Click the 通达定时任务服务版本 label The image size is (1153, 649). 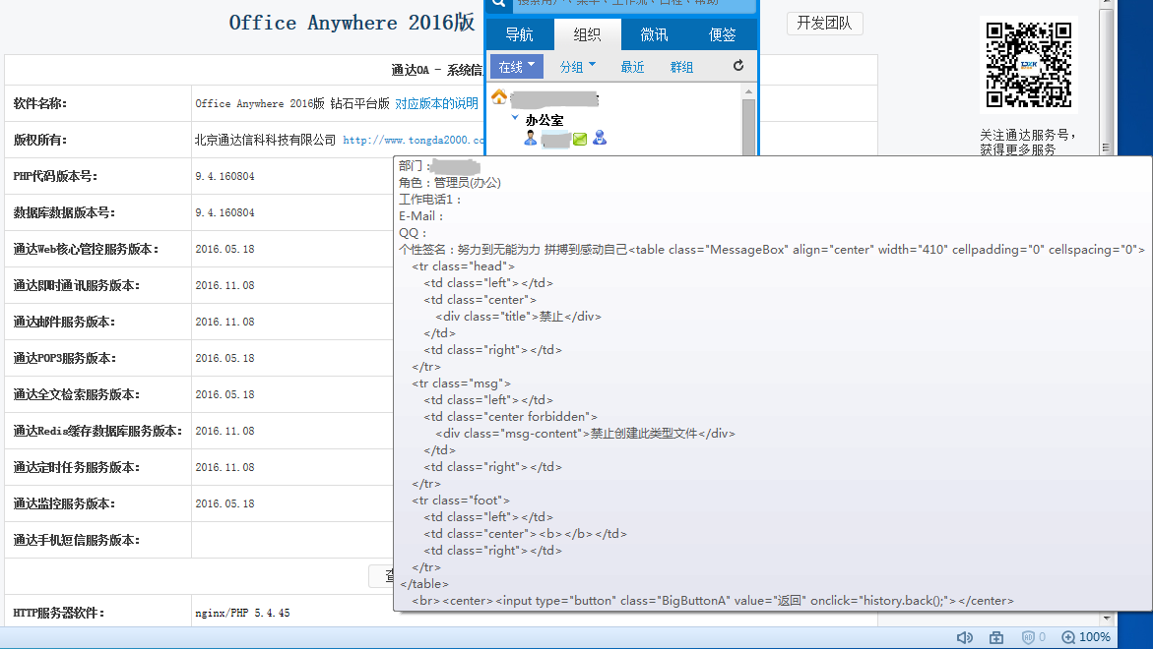tap(76, 467)
